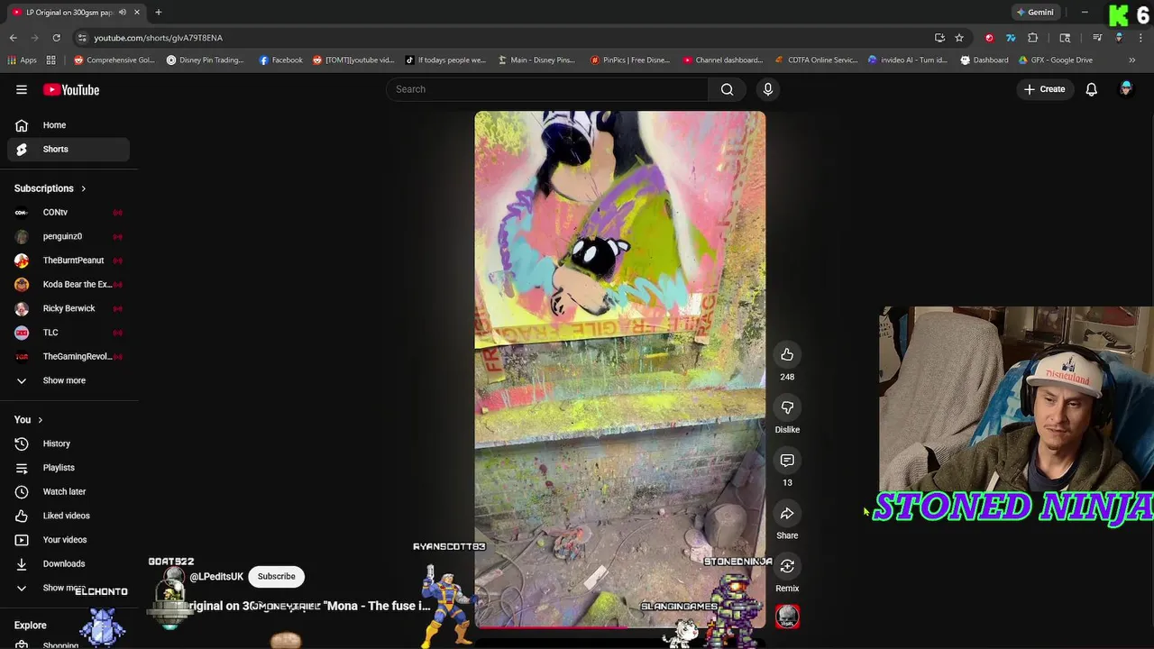
Task: Open the notifications bell
Action: [1091, 89]
